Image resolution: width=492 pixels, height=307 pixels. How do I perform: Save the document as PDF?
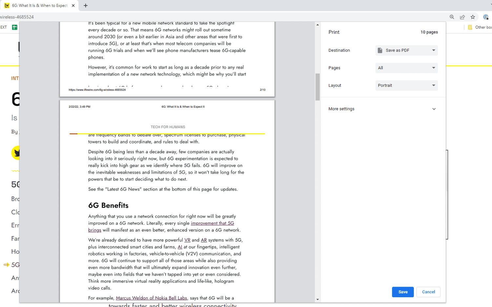[402, 292]
